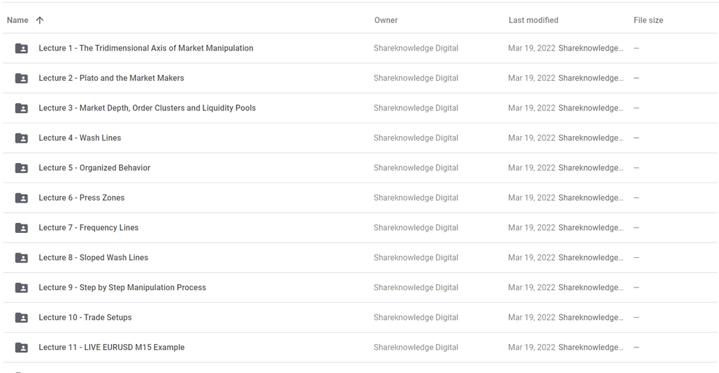Select the folder icon for Lecture 6 Press Zones

22,198
